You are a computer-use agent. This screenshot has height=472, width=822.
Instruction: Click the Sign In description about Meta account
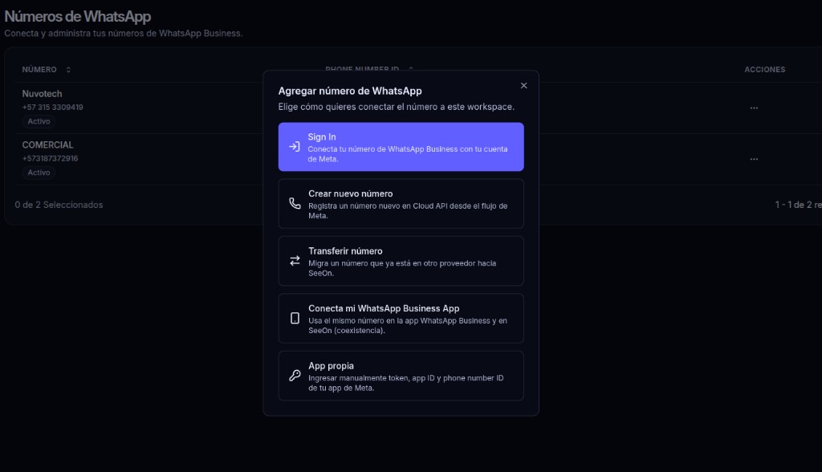[407, 153]
